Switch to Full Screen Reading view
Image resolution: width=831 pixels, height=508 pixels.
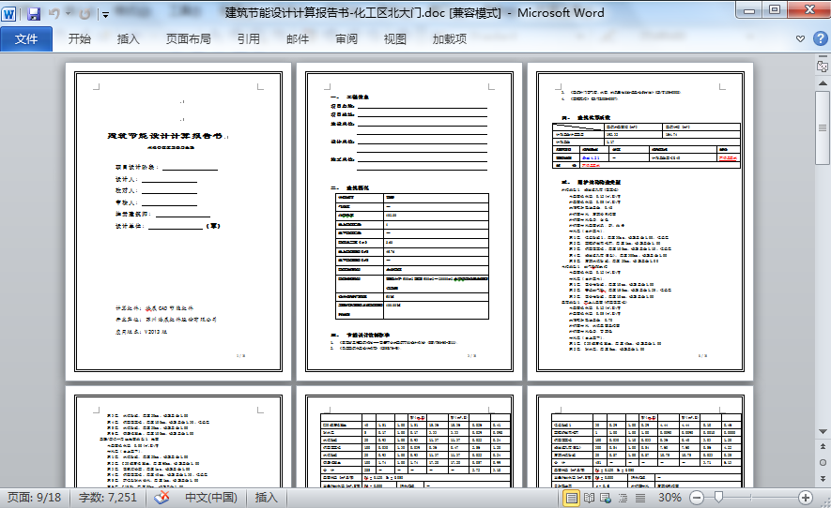[x=590, y=498]
